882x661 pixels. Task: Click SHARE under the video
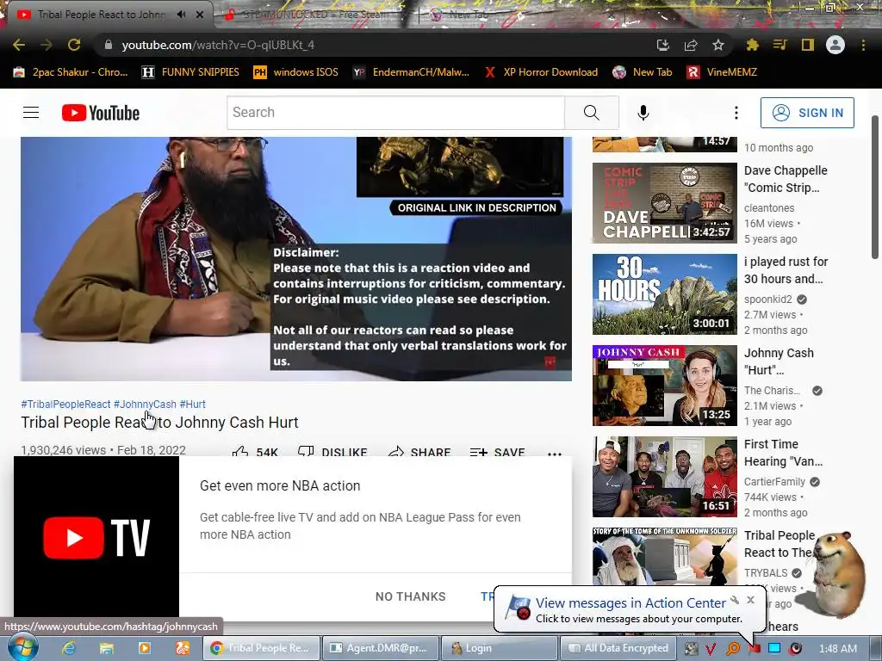[419, 451]
